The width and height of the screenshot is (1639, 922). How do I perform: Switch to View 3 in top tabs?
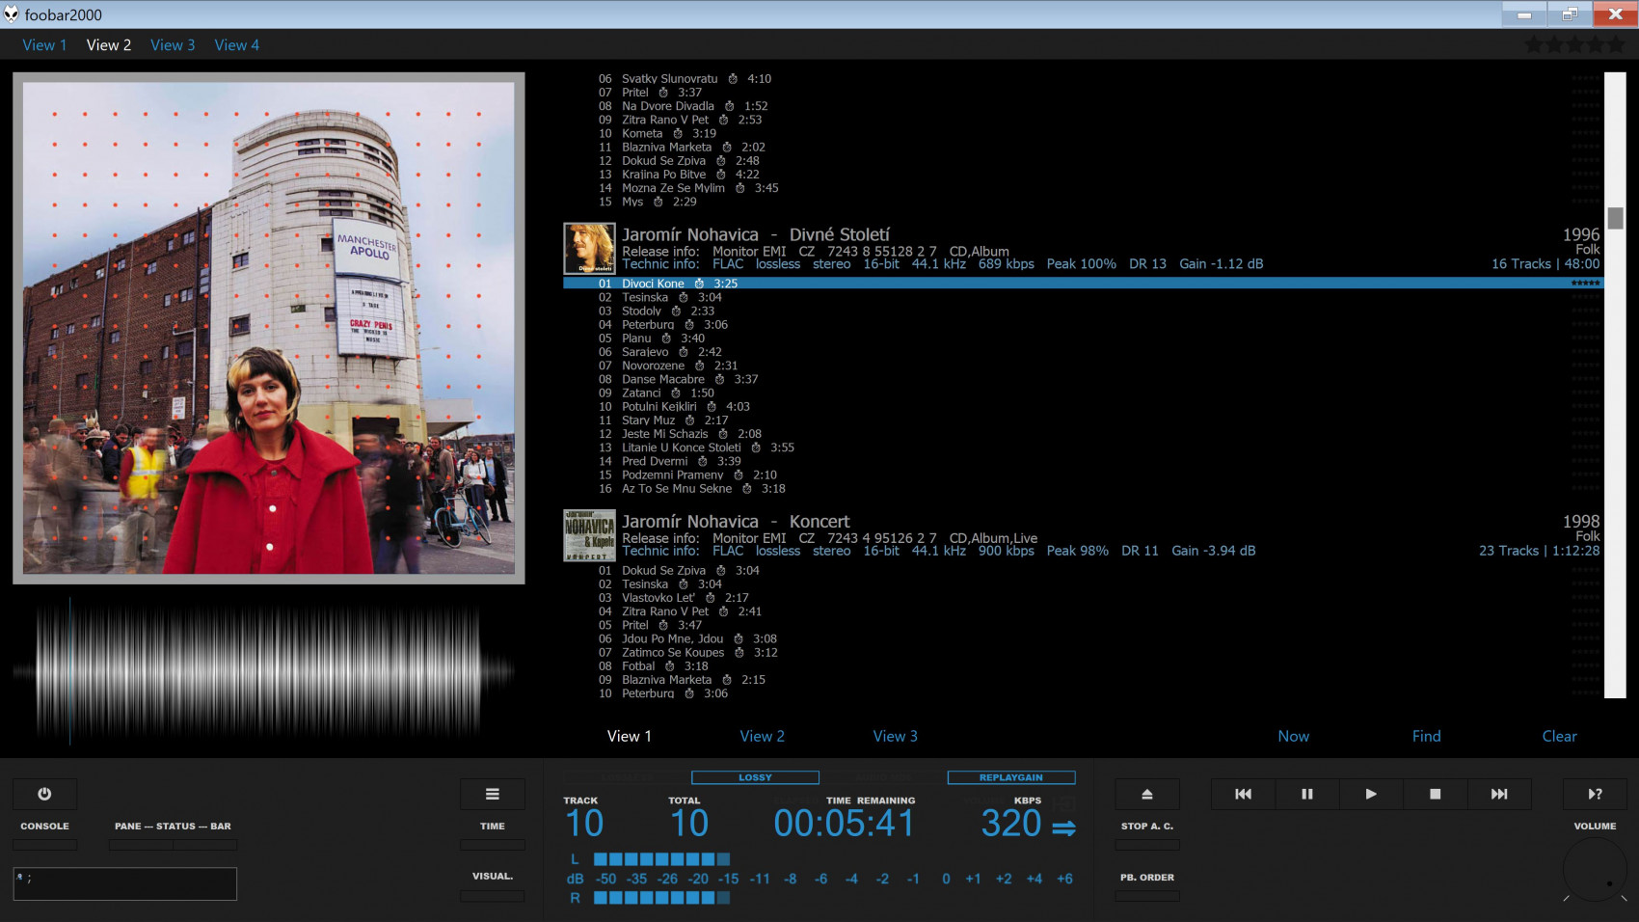click(x=173, y=45)
